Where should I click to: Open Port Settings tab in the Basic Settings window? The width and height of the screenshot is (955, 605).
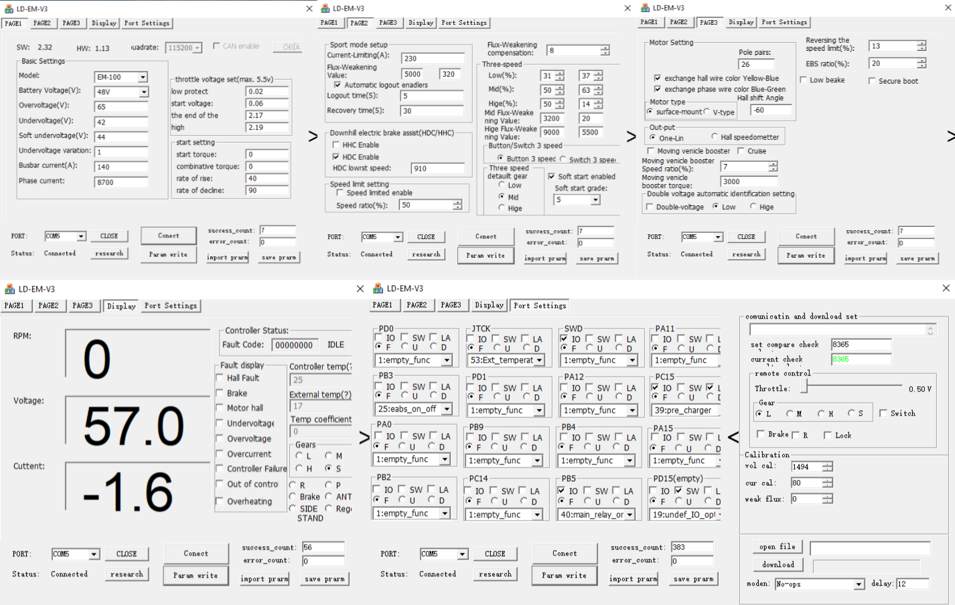(147, 23)
